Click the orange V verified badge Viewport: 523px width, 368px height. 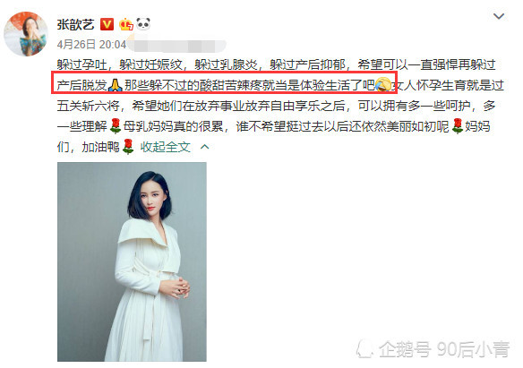click(x=107, y=24)
